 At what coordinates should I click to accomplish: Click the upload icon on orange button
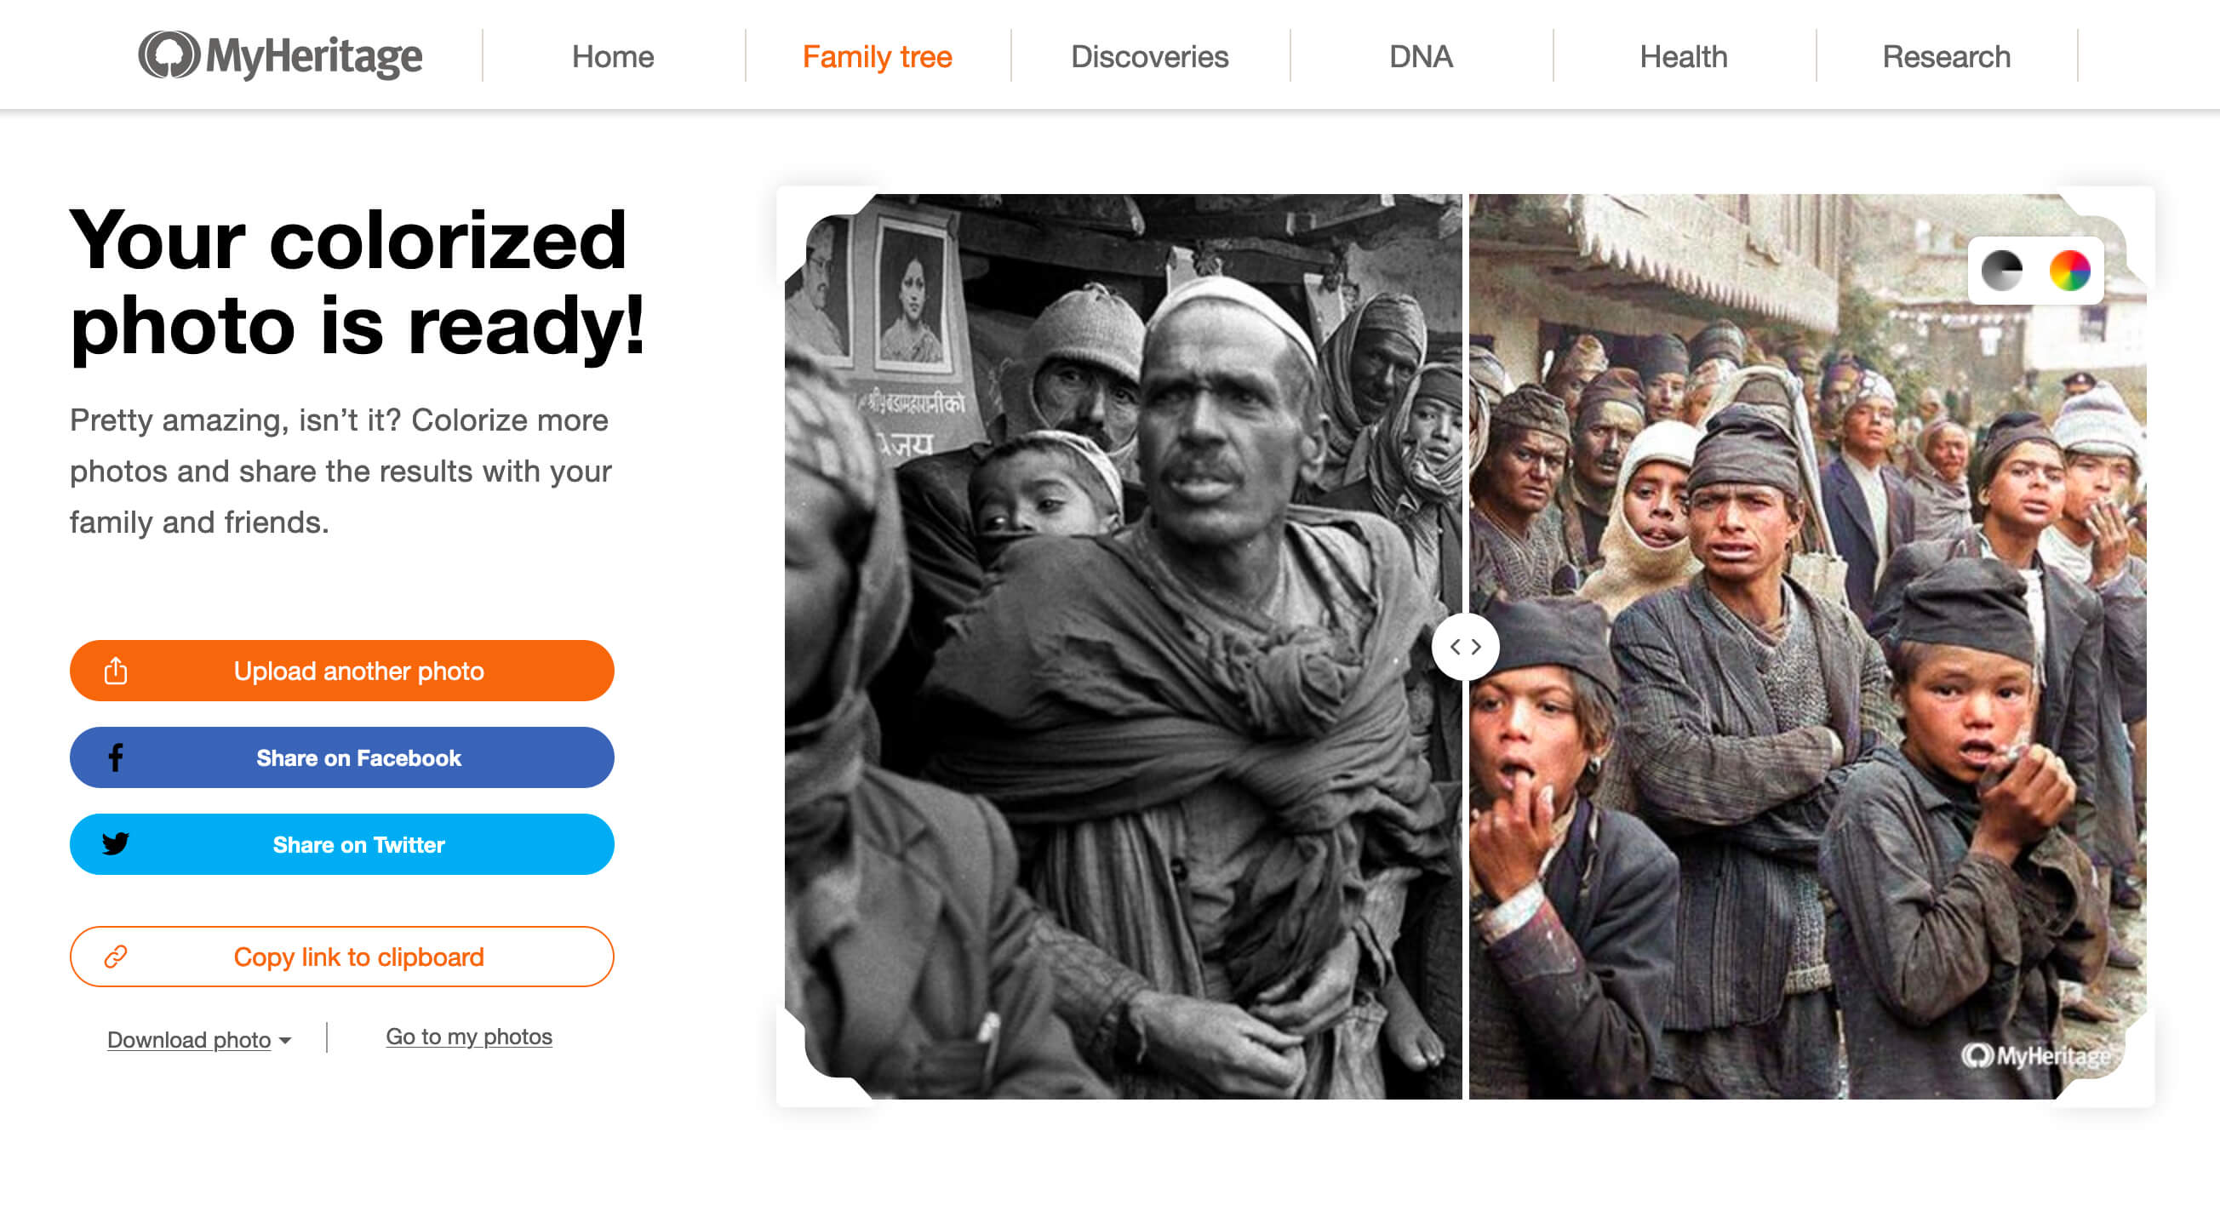click(116, 671)
